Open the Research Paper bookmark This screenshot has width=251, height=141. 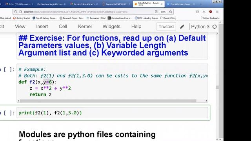[x=71, y=18]
